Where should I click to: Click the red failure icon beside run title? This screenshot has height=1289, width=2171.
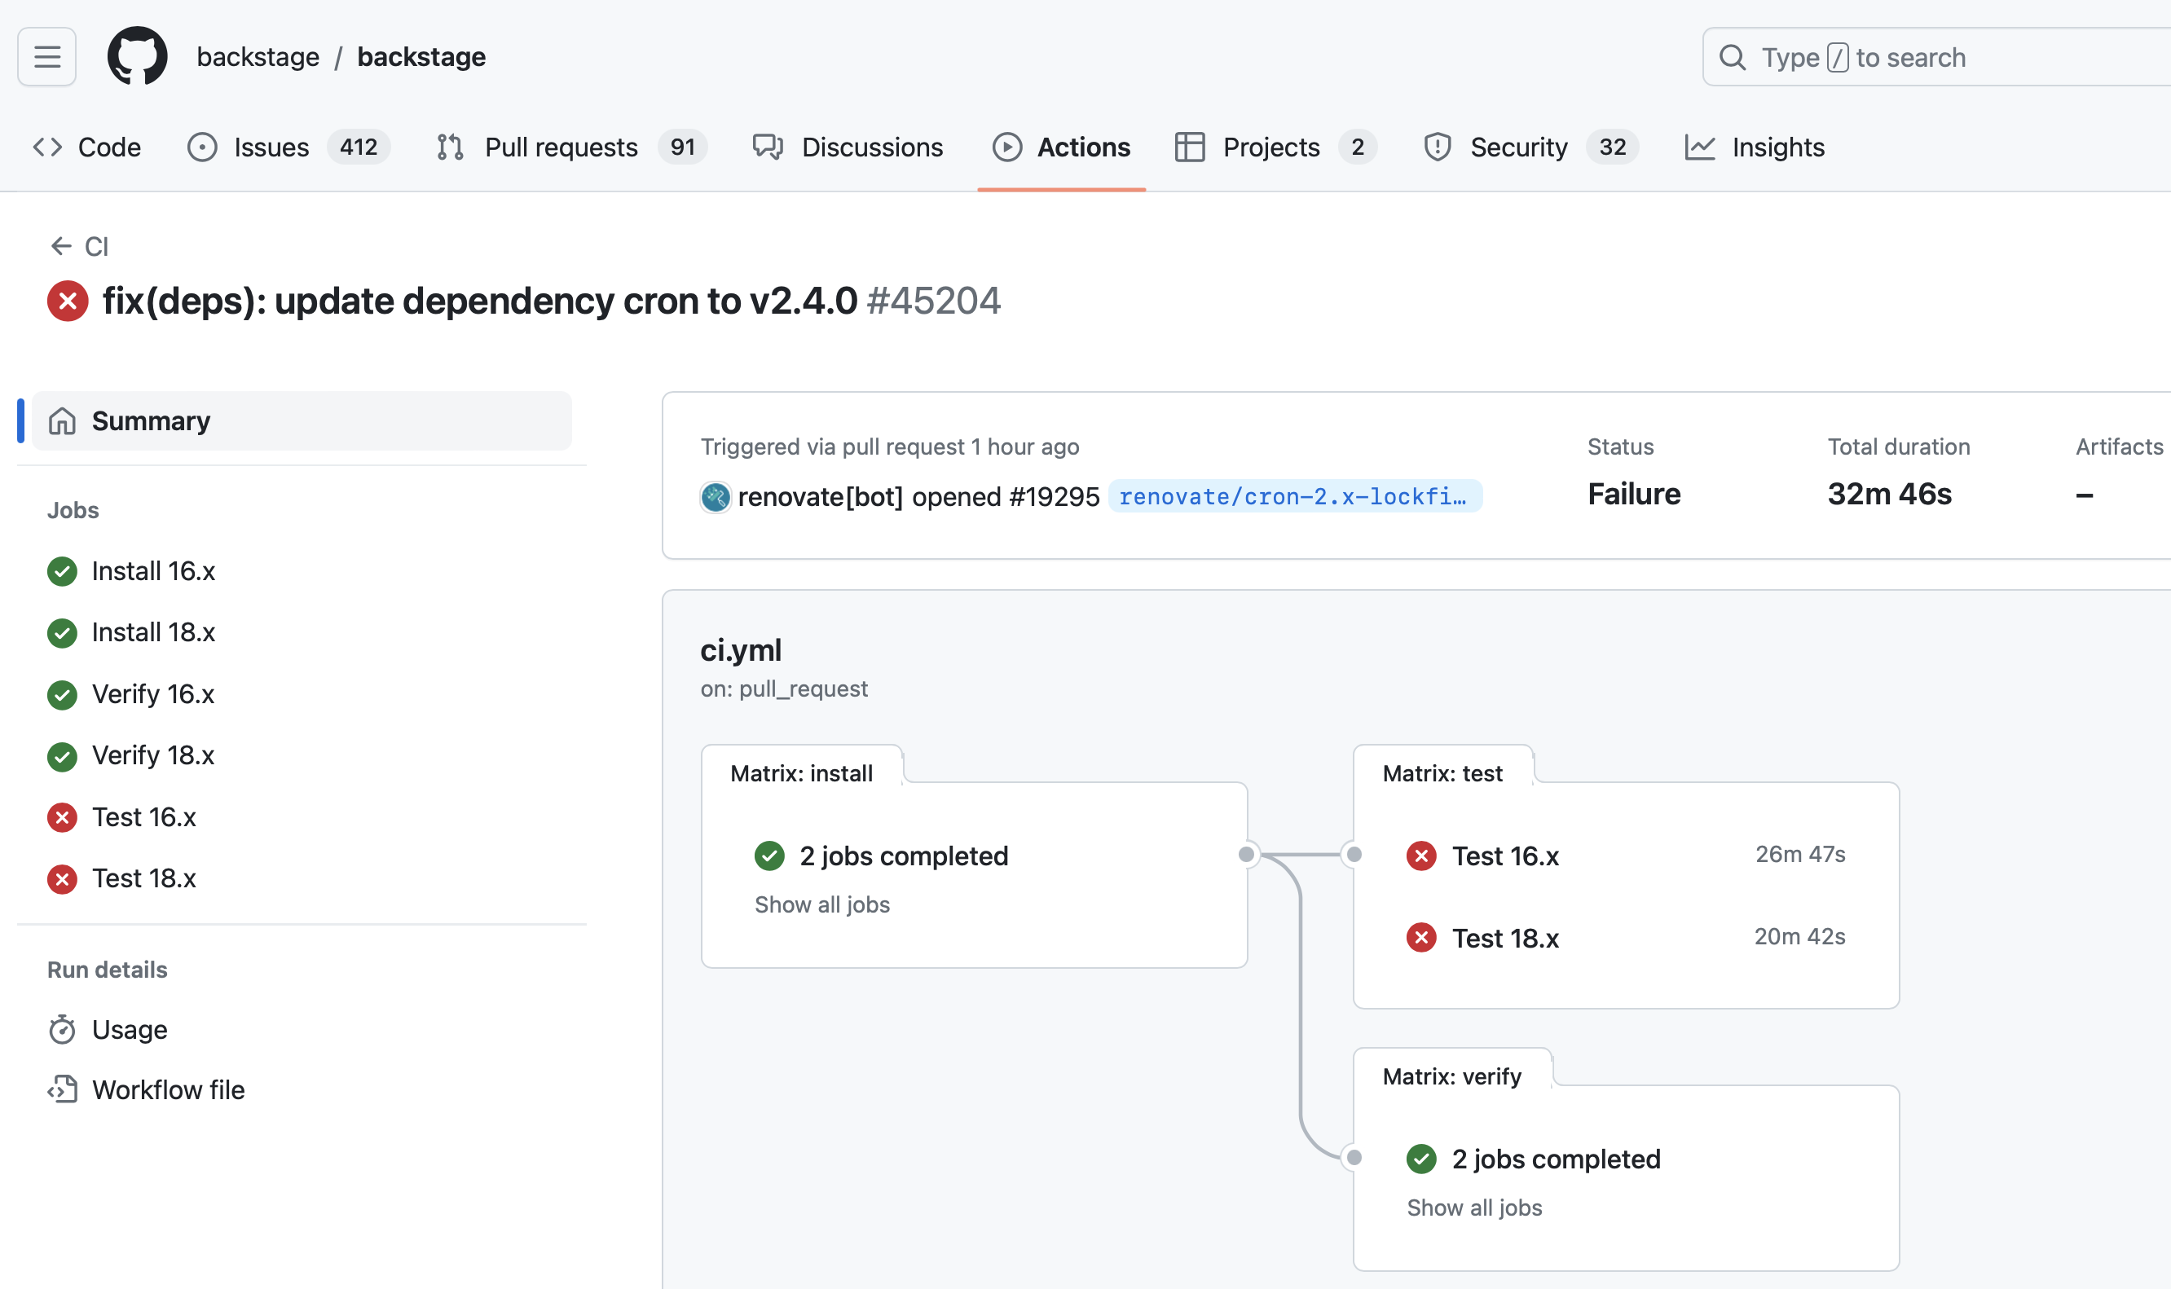(x=68, y=301)
